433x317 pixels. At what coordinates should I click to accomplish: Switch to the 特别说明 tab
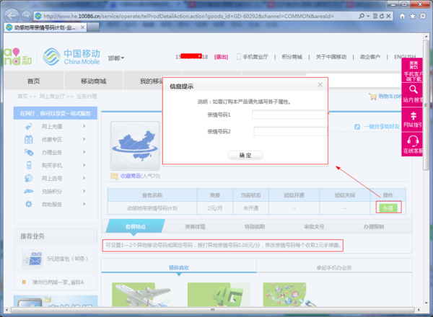tap(255, 227)
